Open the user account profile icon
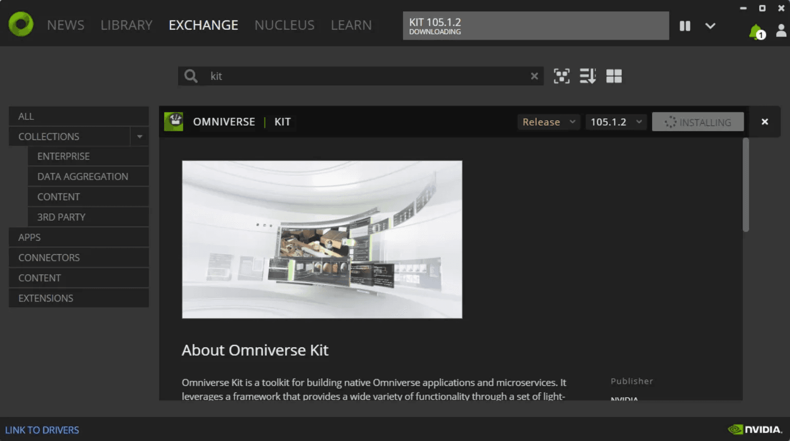 [781, 31]
